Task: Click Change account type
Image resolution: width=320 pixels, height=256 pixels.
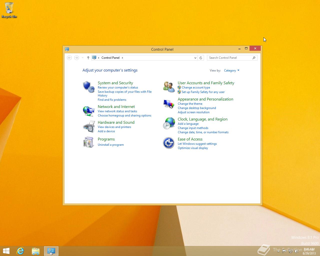Action: tap(196, 87)
